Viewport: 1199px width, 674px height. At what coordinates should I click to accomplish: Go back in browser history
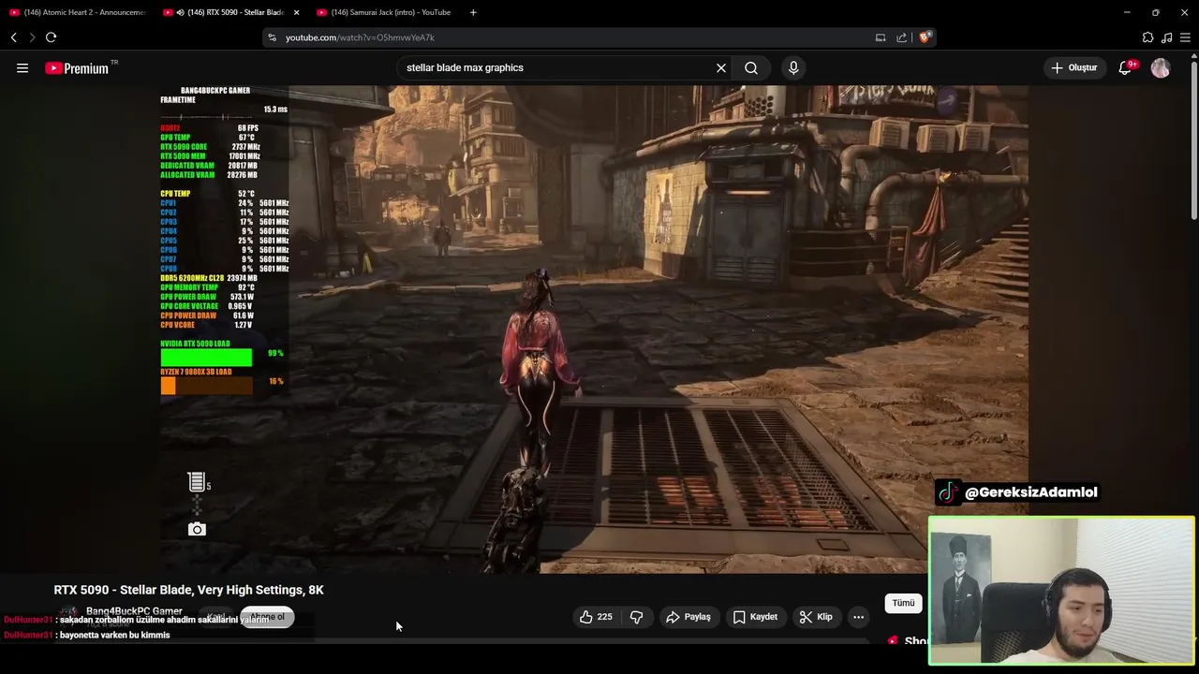pyautogui.click(x=14, y=37)
